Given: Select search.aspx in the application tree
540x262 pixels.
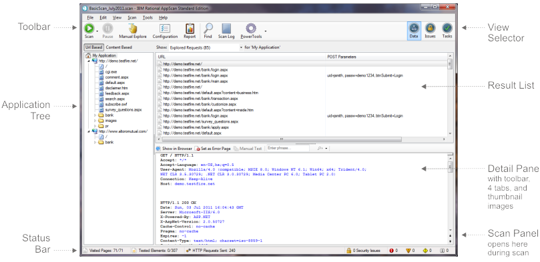Looking at the screenshot, I should pos(112,99).
